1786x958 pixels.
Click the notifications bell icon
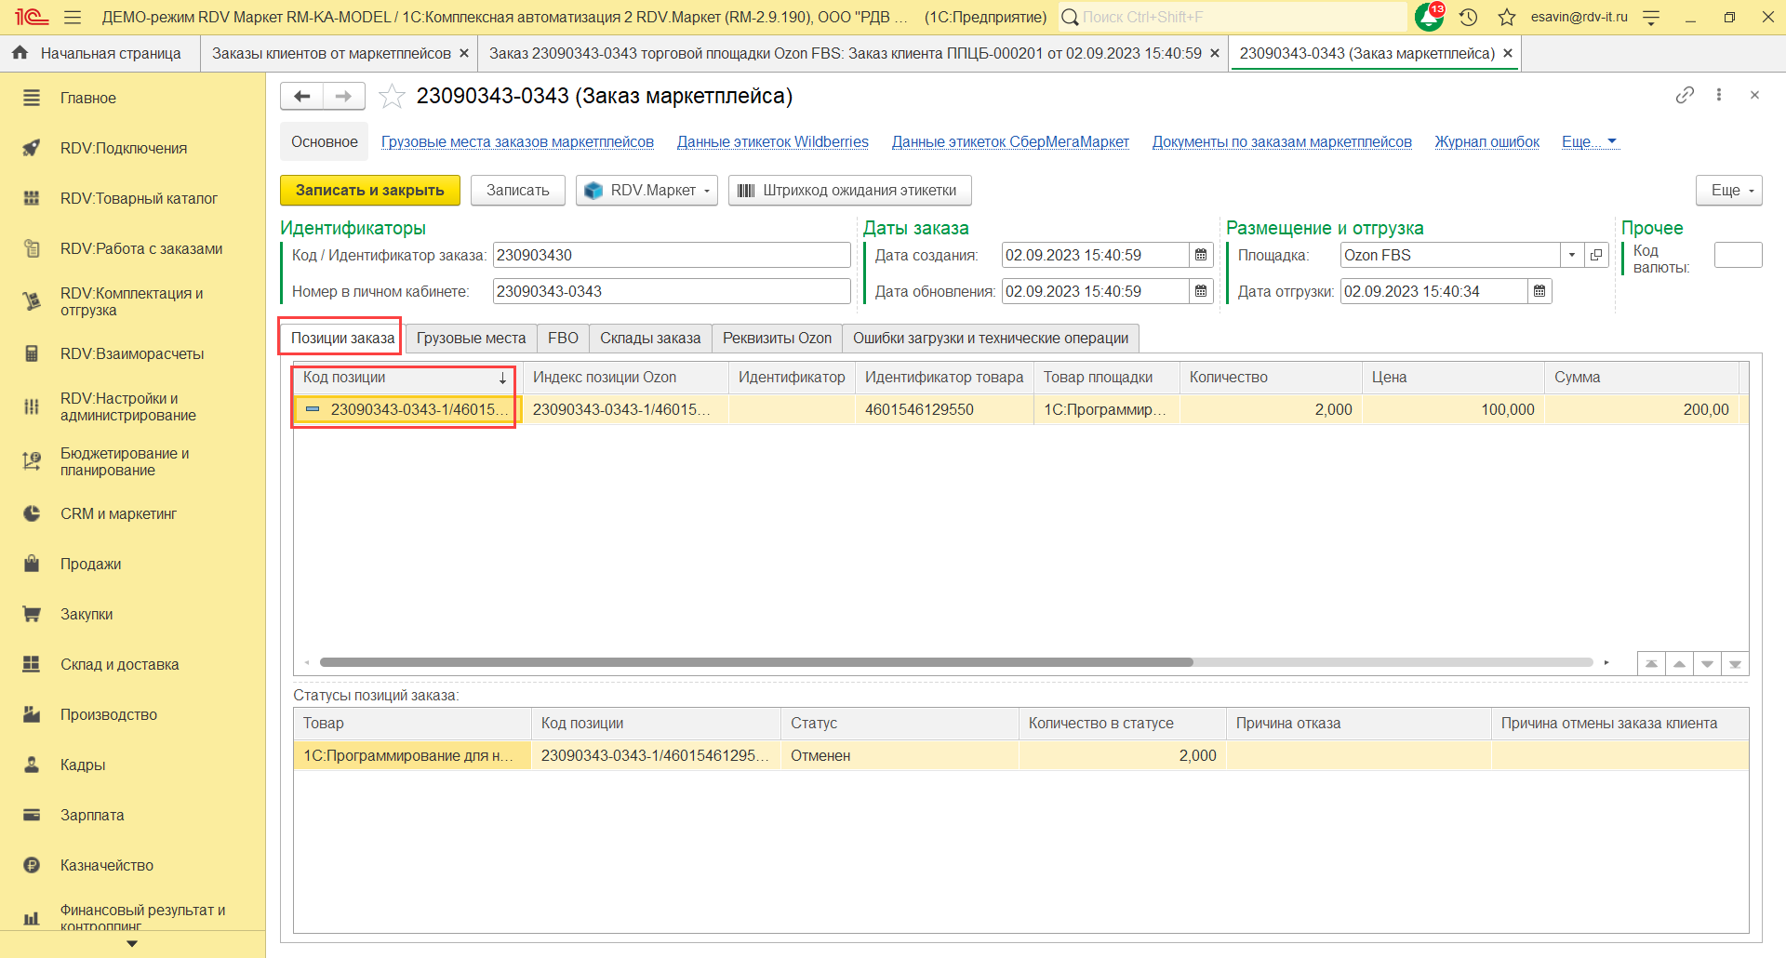click(1428, 17)
